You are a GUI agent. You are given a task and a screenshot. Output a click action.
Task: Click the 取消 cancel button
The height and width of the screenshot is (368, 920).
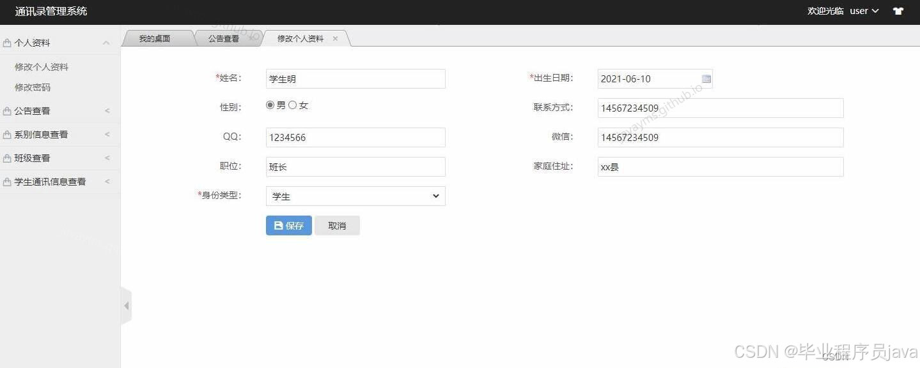click(x=337, y=226)
